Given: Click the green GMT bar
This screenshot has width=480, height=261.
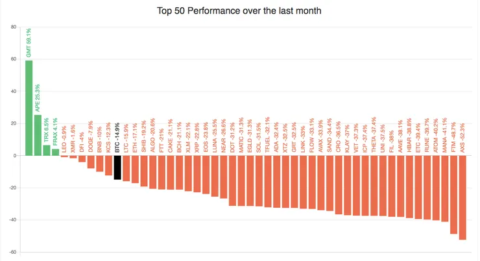Looking at the screenshot, I should (x=29, y=108).
